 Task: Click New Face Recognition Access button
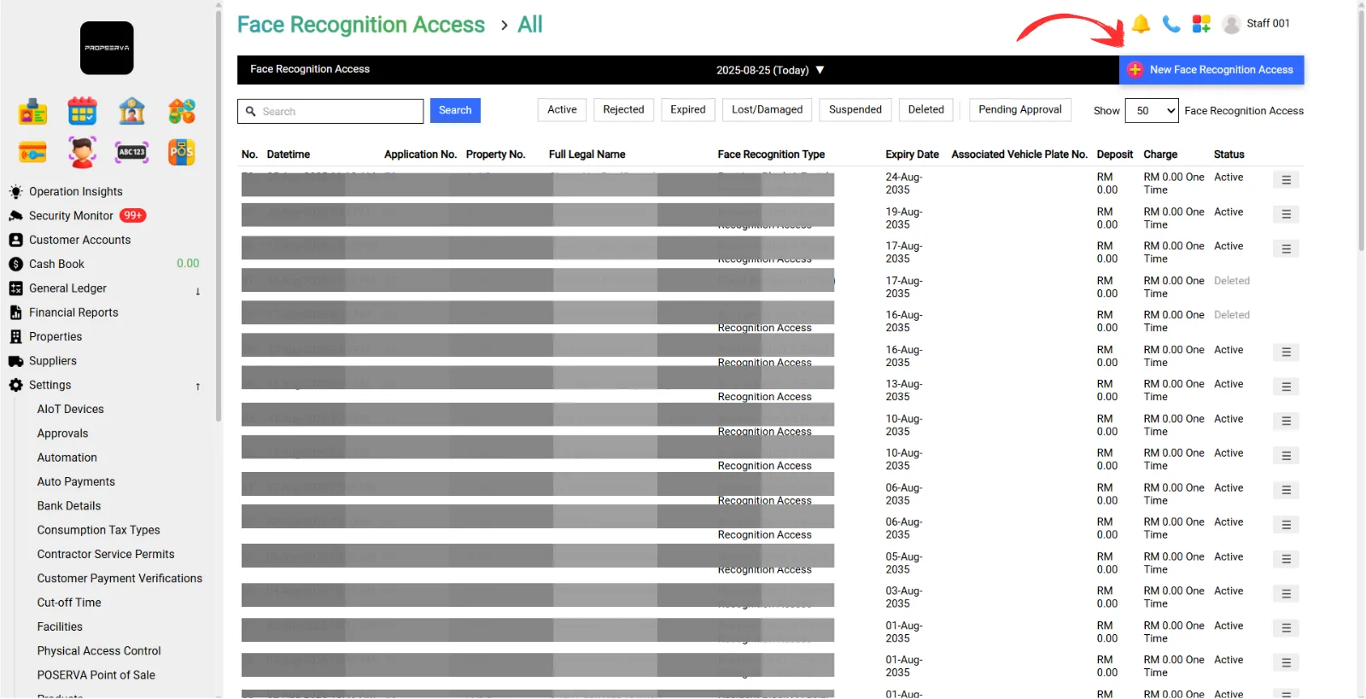click(1211, 70)
